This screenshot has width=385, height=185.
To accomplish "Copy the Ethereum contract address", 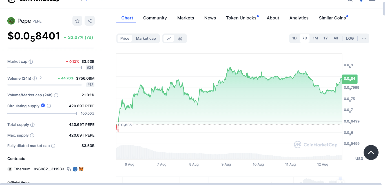I will (x=69, y=169).
